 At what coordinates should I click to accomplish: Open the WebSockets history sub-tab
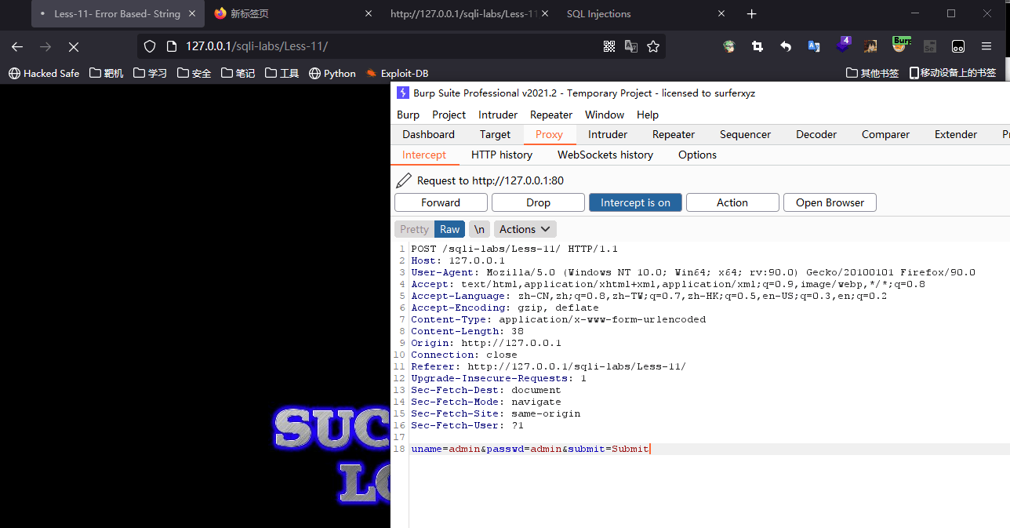[605, 155]
